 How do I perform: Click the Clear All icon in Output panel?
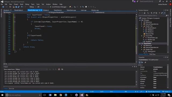coord(59,69)
